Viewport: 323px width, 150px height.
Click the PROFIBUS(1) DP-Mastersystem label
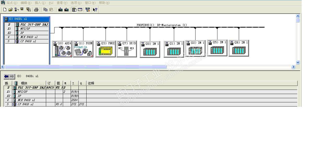tap(162, 25)
